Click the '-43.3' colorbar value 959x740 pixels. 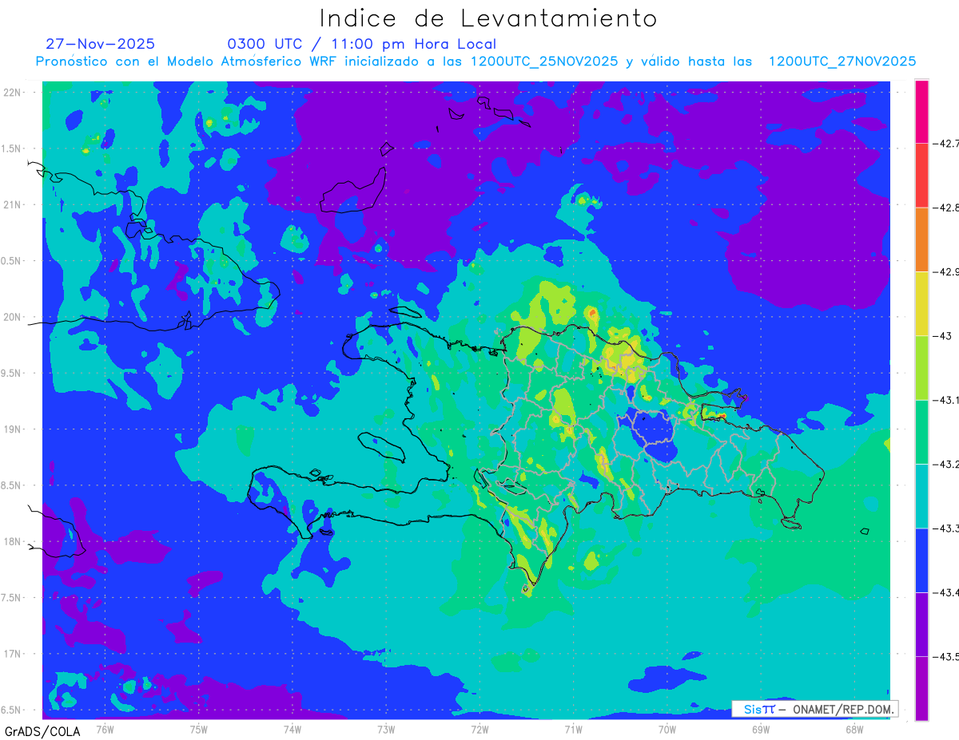coord(945,528)
